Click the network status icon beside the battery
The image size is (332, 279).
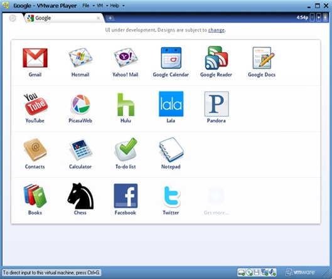pyautogui.click(x=319, y=18)
